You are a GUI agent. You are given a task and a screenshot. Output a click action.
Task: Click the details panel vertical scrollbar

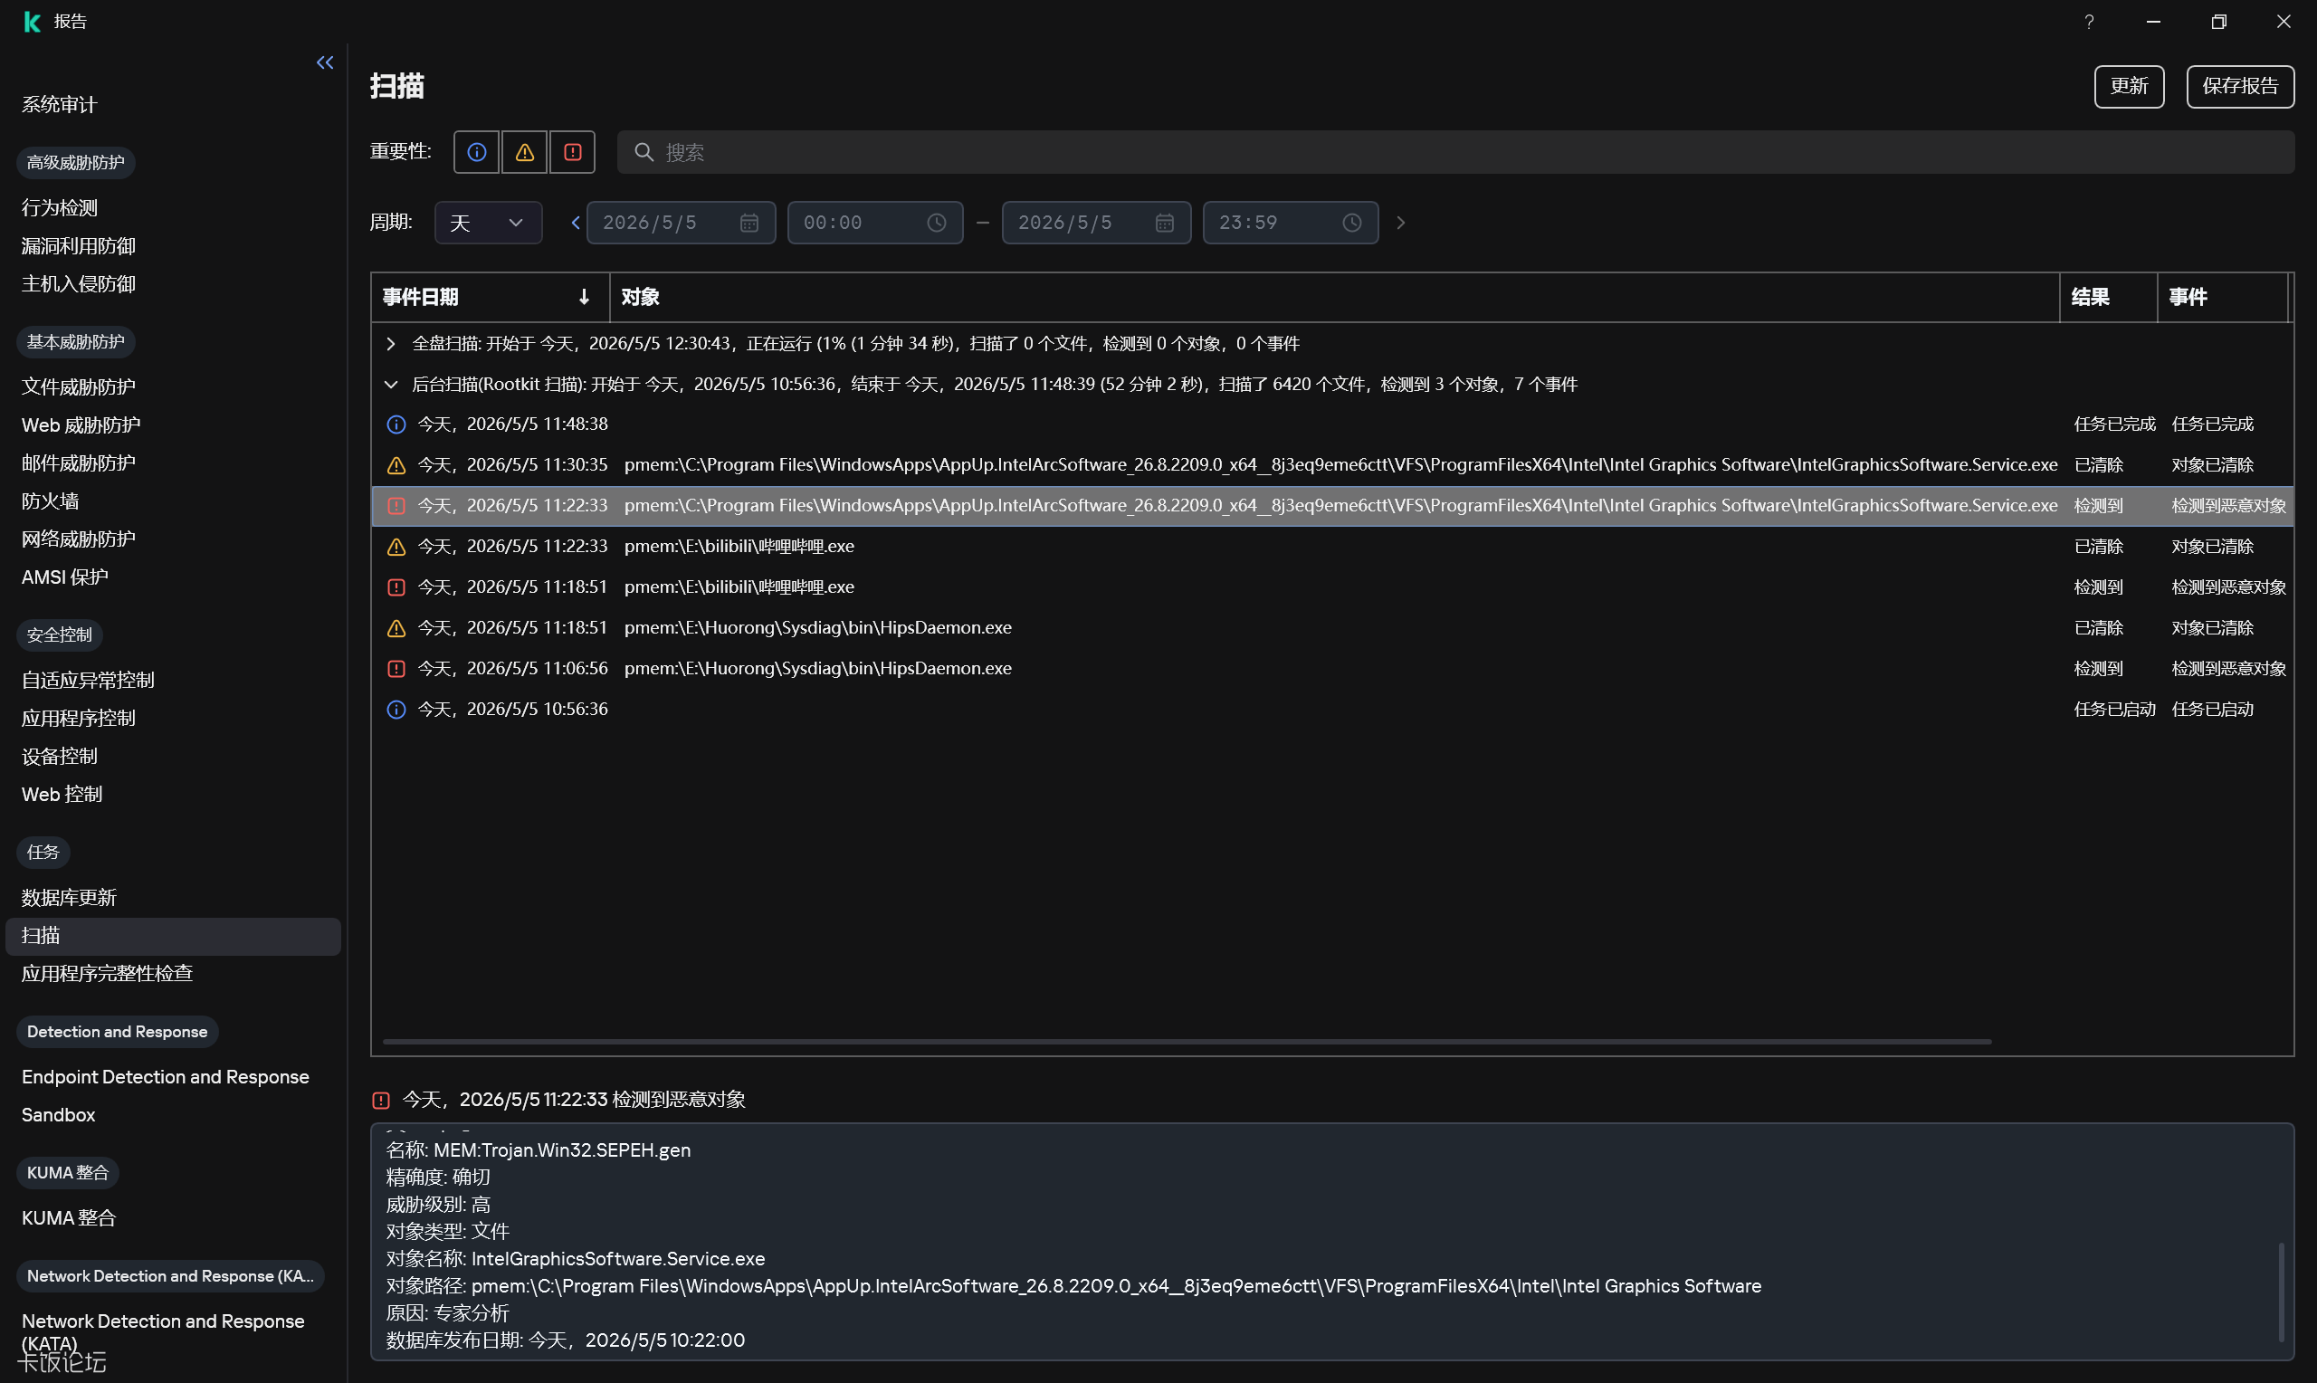[x=2281, y=1292]
